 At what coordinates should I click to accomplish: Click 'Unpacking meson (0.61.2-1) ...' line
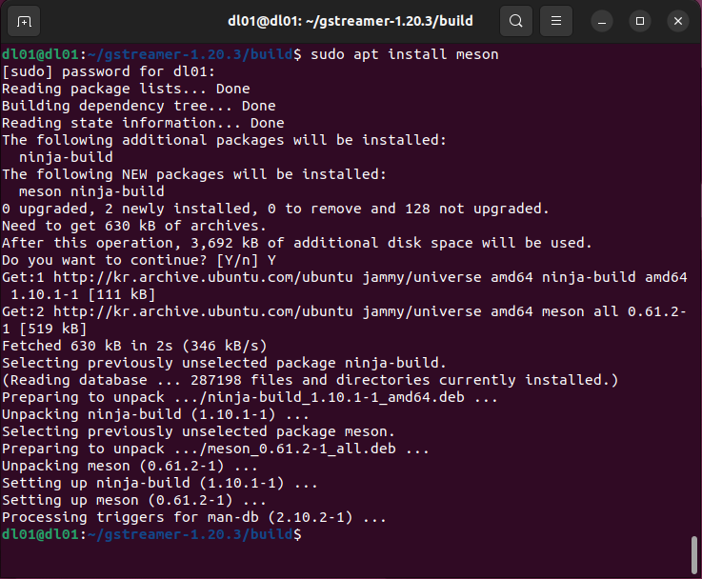click(x=130, y=466)
